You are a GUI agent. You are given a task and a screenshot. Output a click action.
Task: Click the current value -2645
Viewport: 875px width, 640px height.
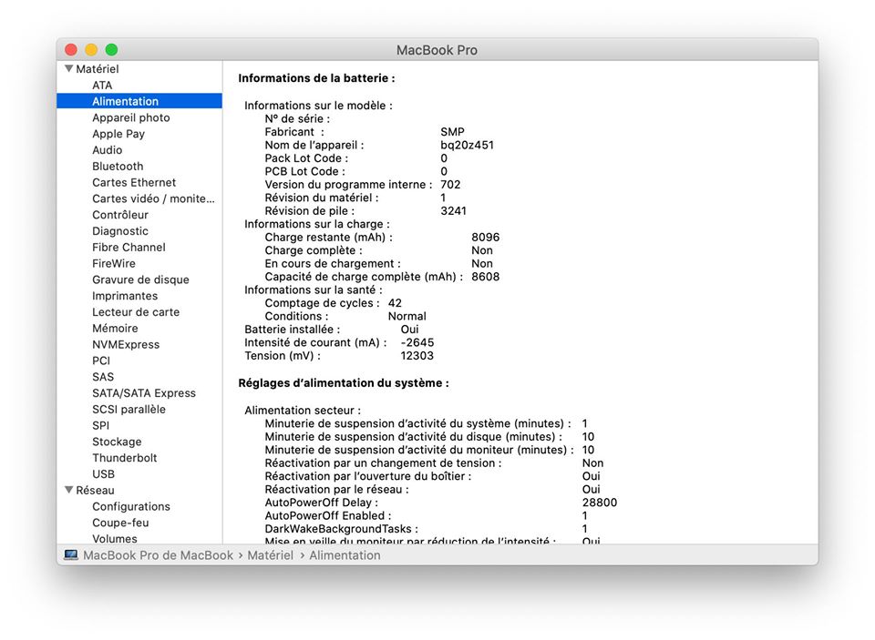417,342
